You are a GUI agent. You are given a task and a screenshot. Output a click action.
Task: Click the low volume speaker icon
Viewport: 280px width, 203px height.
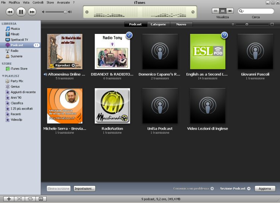(x=43, y=12)
